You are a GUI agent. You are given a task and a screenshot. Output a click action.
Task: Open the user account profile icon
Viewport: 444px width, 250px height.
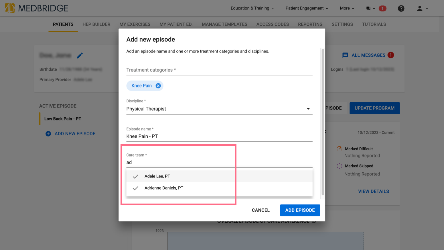click(419, 8)
